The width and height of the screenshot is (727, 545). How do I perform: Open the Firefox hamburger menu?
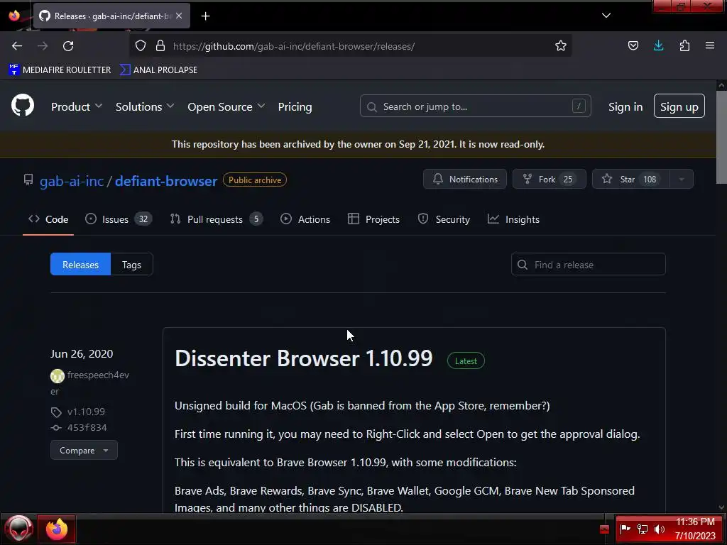tap(710, 45)
